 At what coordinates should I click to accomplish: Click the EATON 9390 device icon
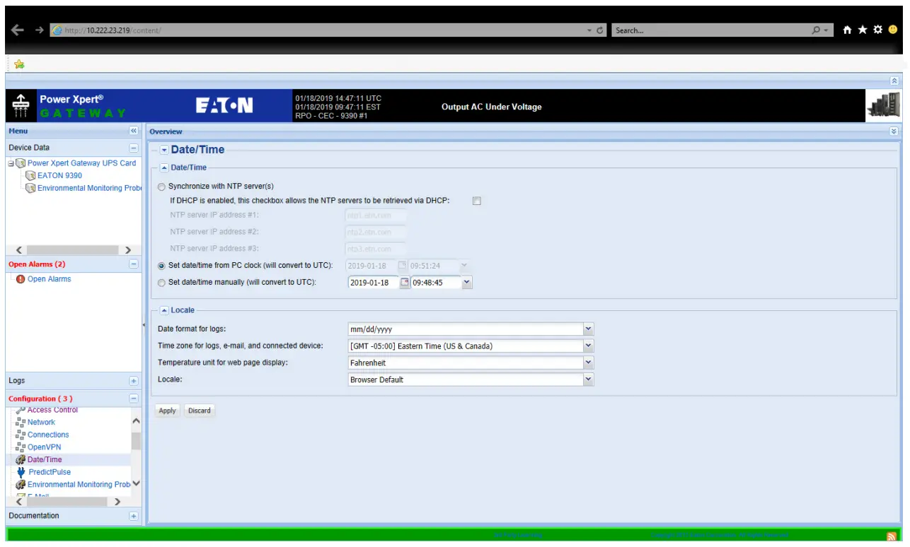[30, 176]
